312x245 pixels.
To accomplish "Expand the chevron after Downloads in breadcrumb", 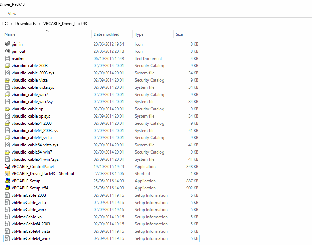I will [x=39, y=24].
